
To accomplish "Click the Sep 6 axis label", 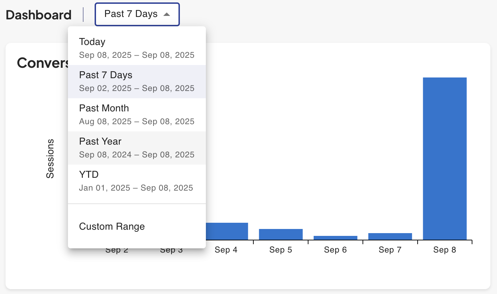I will pyautogui.click(x=335, y=250).
